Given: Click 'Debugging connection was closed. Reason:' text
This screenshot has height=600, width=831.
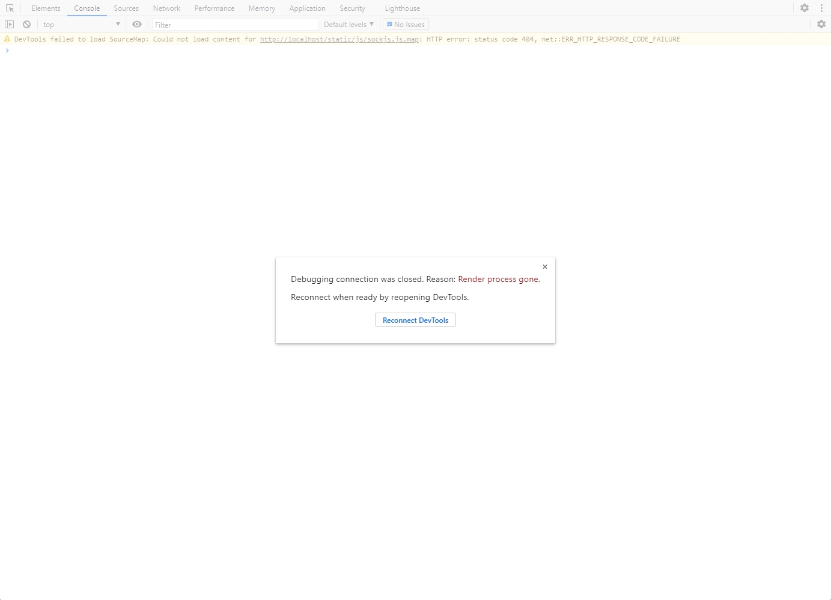Looking at the screenshot, I should tap(373, 280).
